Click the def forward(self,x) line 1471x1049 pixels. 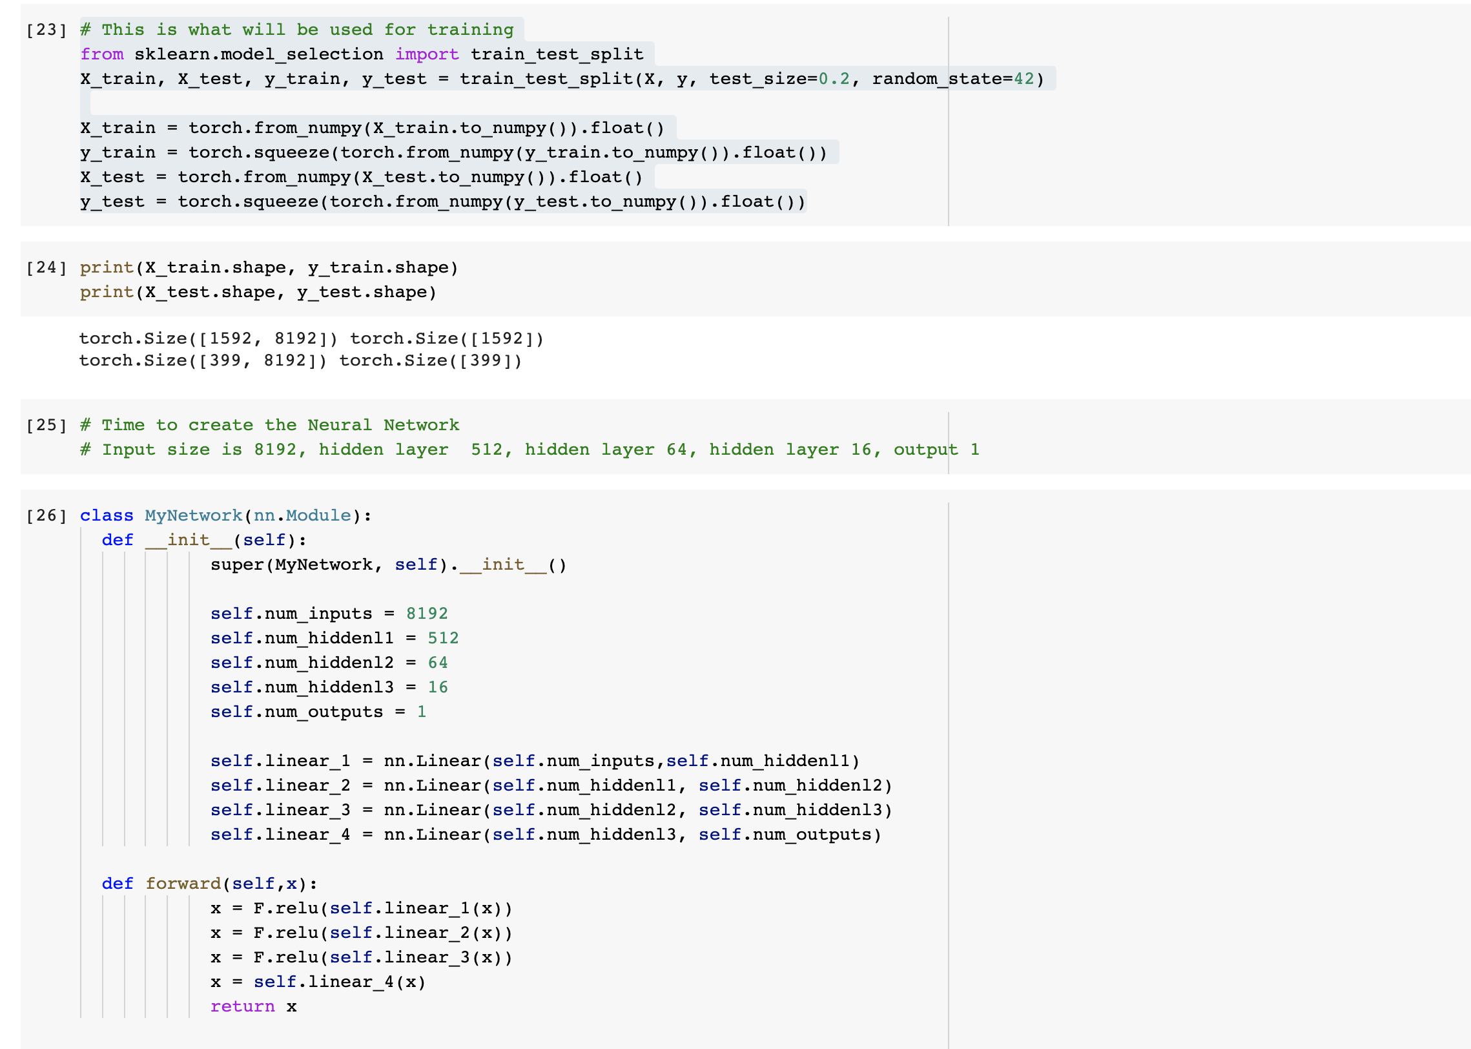click(x=209, y=884)
